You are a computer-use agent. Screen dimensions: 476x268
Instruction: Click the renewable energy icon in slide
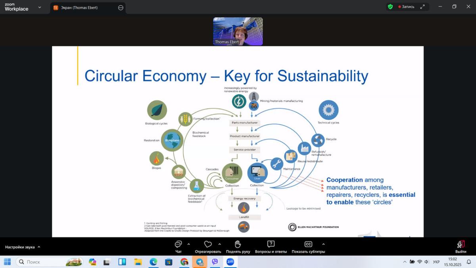point(239,101)
